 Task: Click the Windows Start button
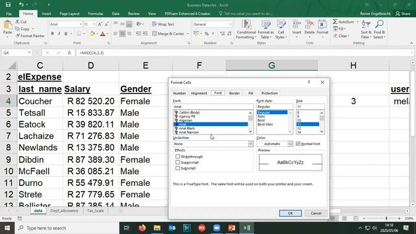pyautogui.click(x=7, y=228)
